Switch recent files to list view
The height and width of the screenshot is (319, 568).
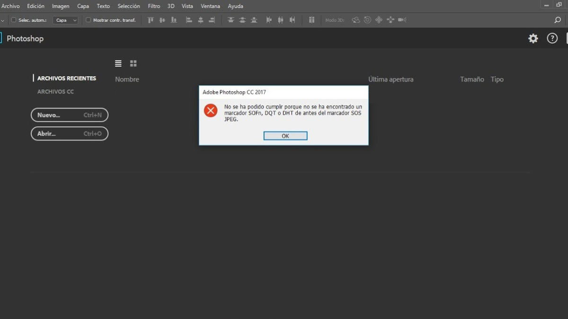pyautogui.click(x=118, y=63)
